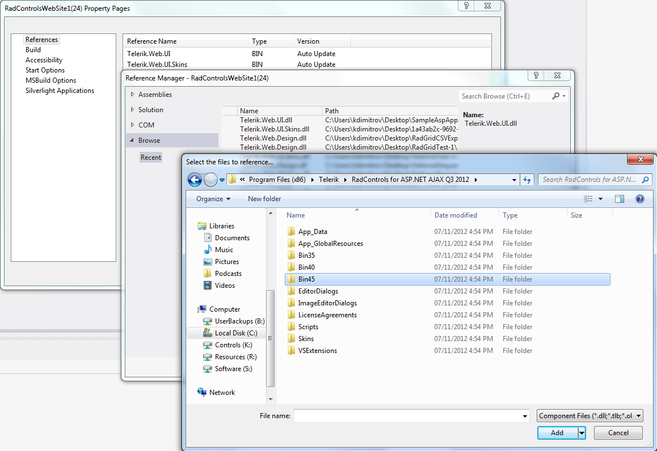Click the Cancel button
Image resolution: width=657 pixels, height=451 pixels.
point(618,433)
